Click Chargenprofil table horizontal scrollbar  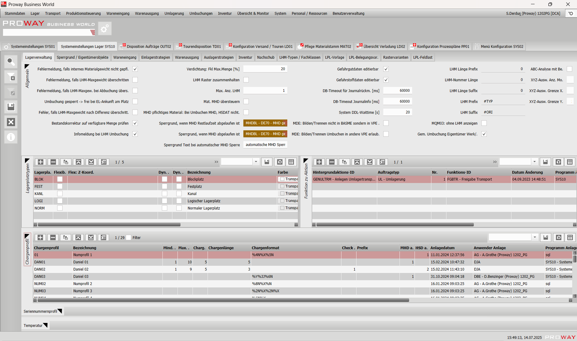(223, 300)
